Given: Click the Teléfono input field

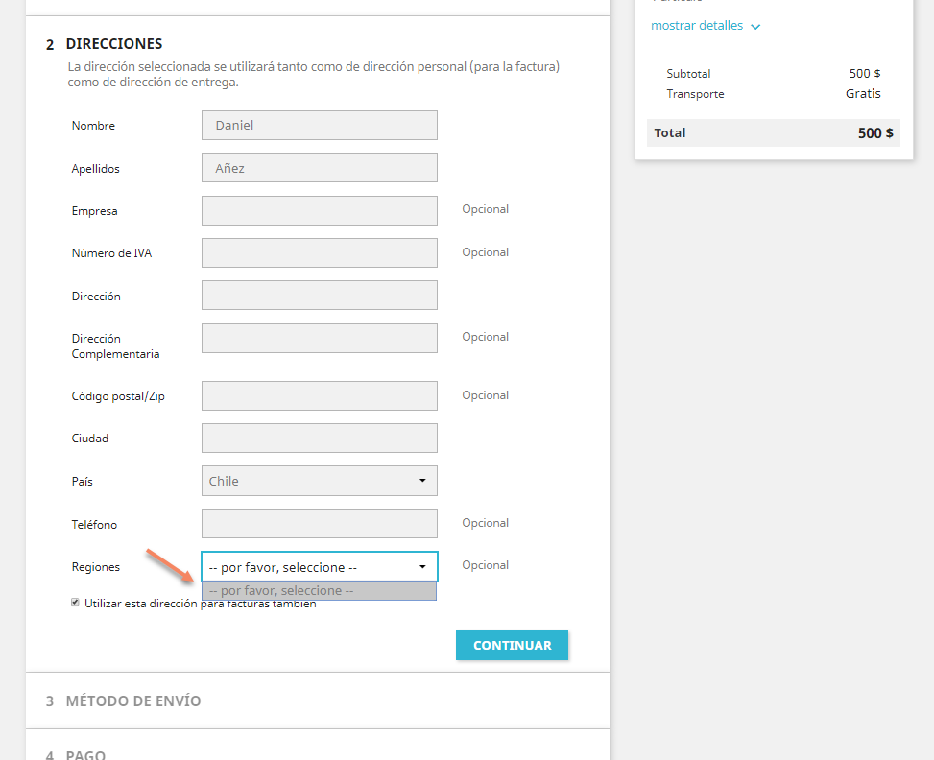Looking at the screenshot, I should pyautogui.click(x=320, y=524).
